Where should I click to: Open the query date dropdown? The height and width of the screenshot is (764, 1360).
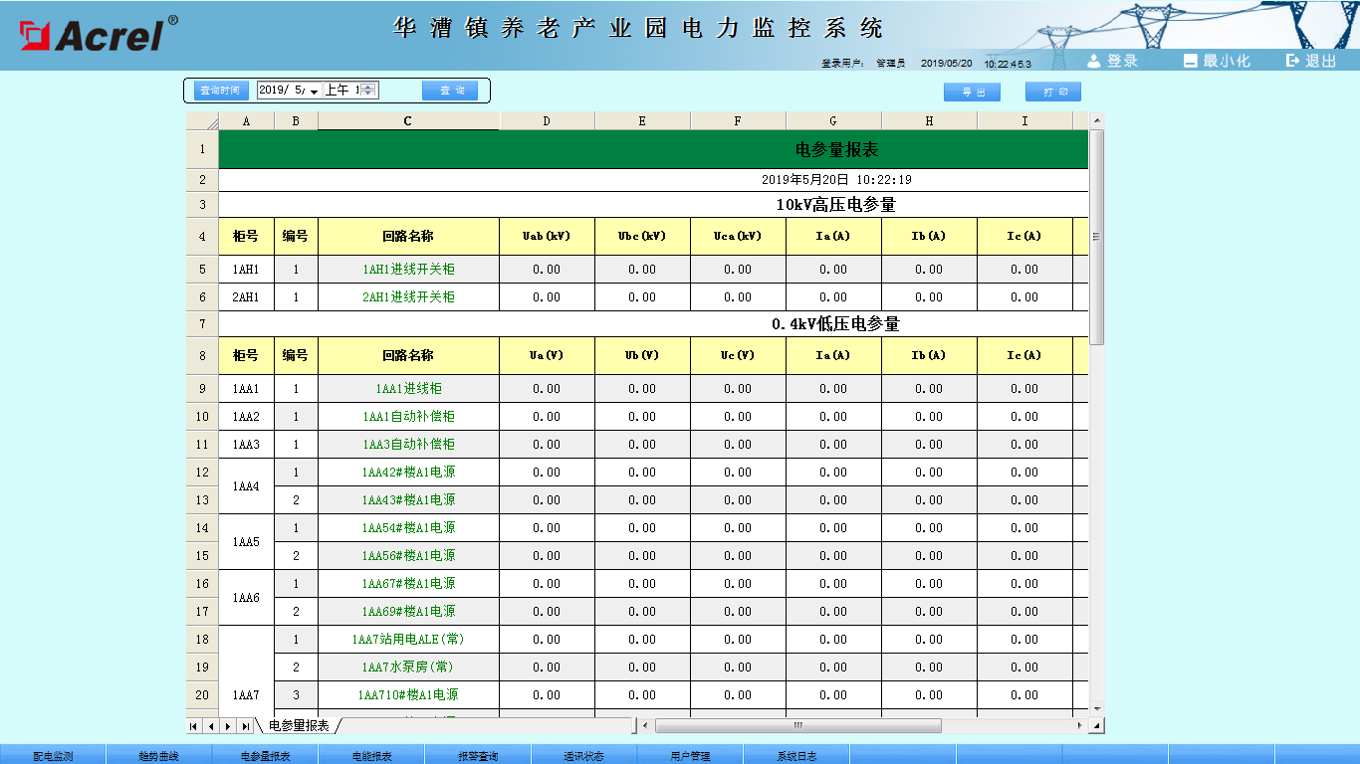click(314, 91)
